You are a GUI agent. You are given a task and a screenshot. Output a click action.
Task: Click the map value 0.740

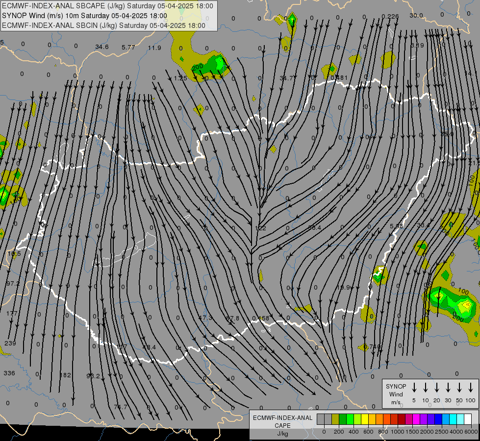tap(373, 346)
